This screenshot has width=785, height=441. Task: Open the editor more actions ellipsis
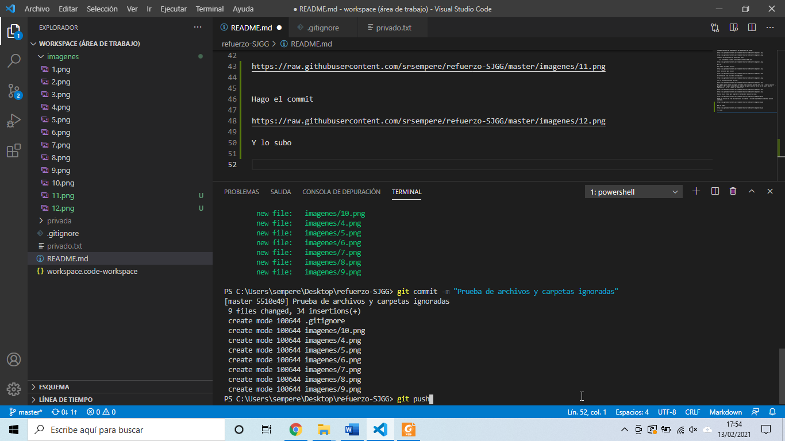click(770, 28)
